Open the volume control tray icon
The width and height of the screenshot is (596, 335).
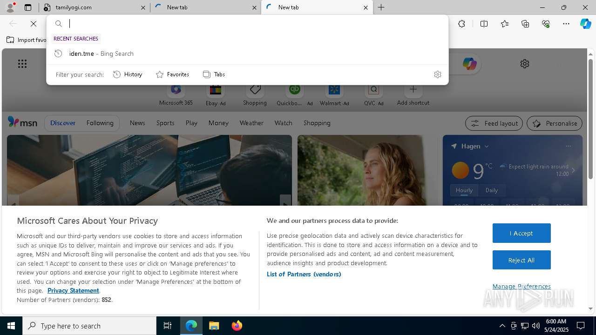pyautogui.click(x=535, y=326)
